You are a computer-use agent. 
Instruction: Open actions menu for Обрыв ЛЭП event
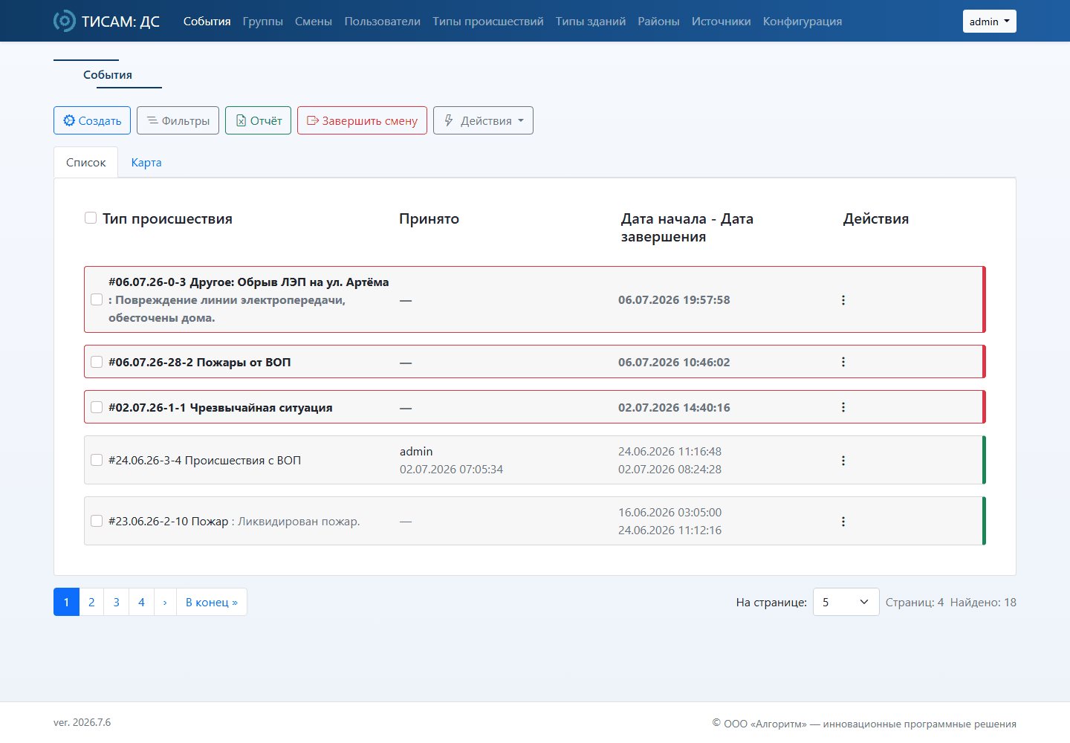tap(843, 300)
